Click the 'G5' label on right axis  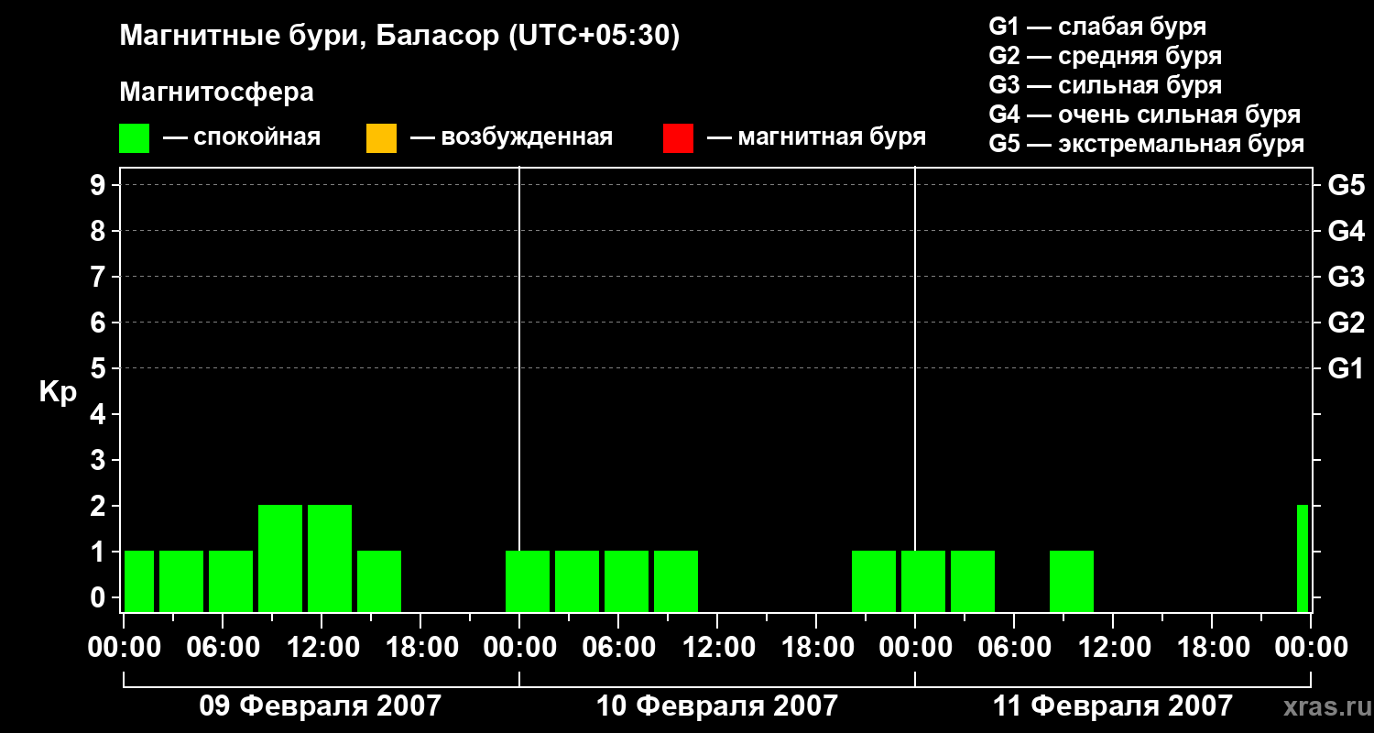tap(1346, 185)
